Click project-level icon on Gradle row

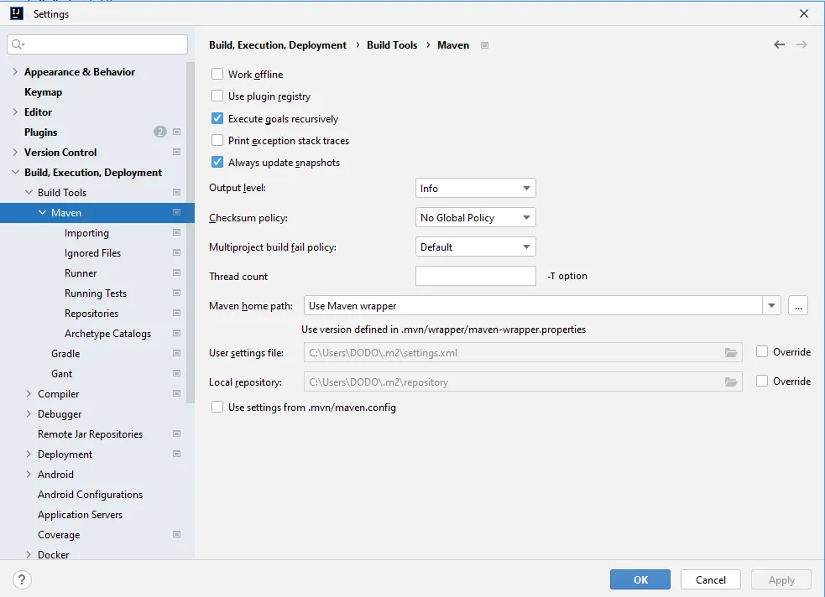tap(177, 353)
